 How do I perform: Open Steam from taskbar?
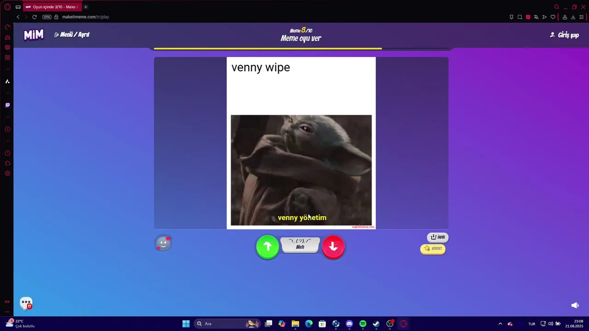click(376, 324)
